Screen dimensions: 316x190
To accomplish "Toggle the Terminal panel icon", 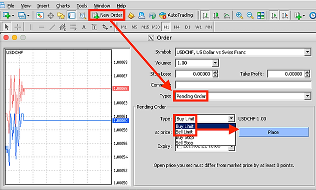I will [x=72, y=15].
